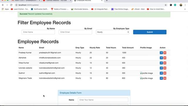The image size is (188, 106).
Task: Go forward in browser history
Action: pyautogui.click(x=7, y=5)
